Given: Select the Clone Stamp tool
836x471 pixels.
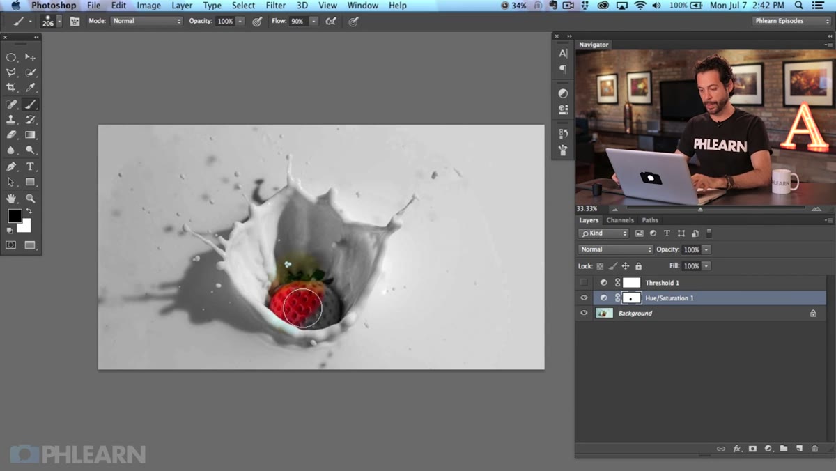Looking at the screenshot, I should (x=11, y=120).
